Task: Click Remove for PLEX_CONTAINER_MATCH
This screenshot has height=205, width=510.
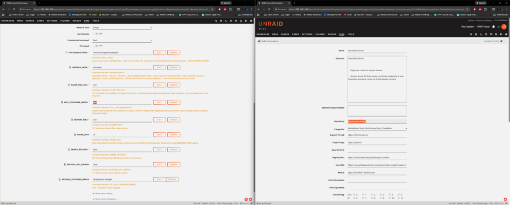Action: (x=174, y=102)
